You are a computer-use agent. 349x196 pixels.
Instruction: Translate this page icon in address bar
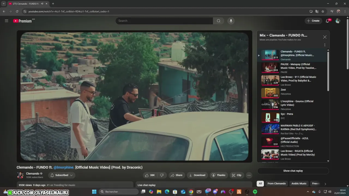(317, 11)
